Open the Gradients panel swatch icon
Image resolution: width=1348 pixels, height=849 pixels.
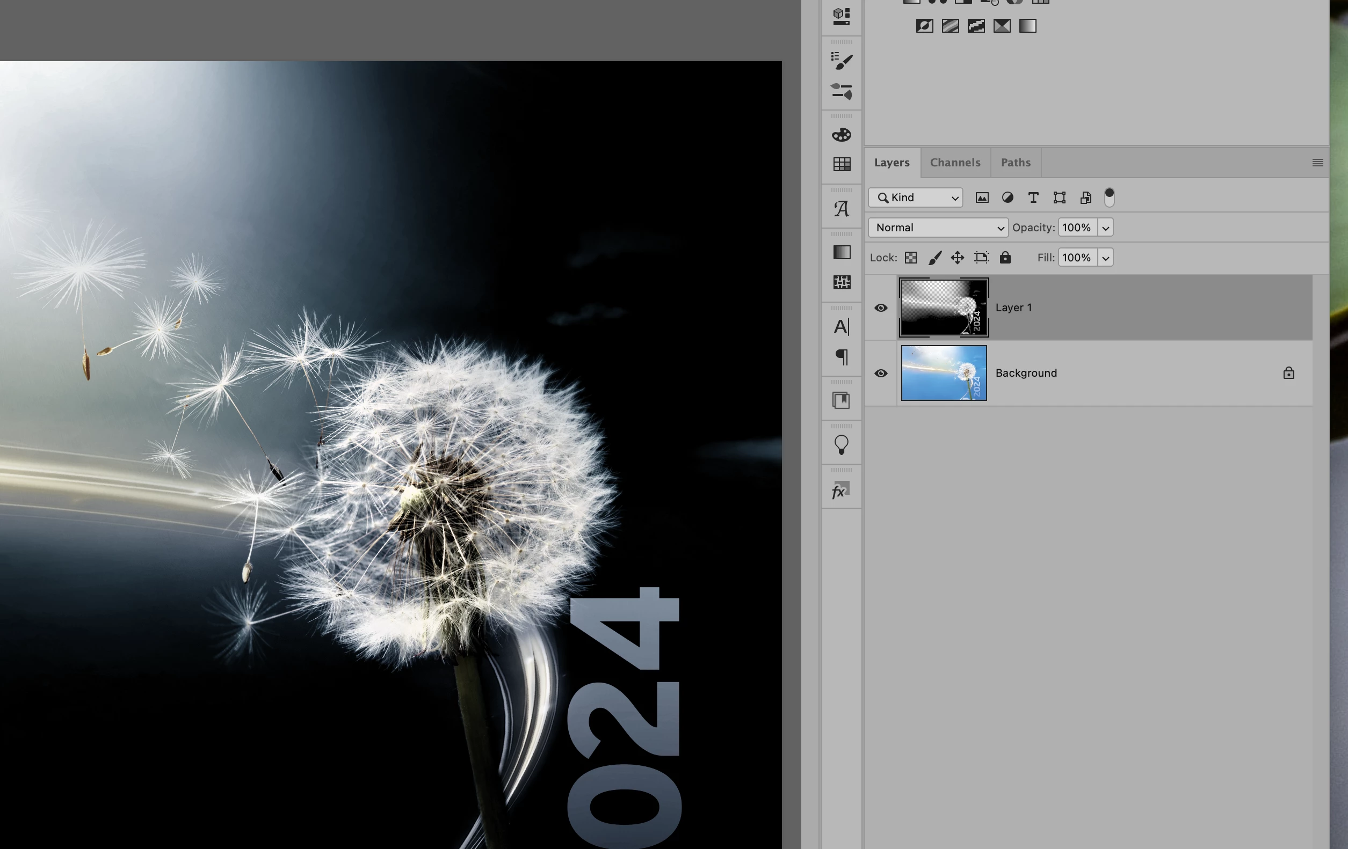[842, 253]
